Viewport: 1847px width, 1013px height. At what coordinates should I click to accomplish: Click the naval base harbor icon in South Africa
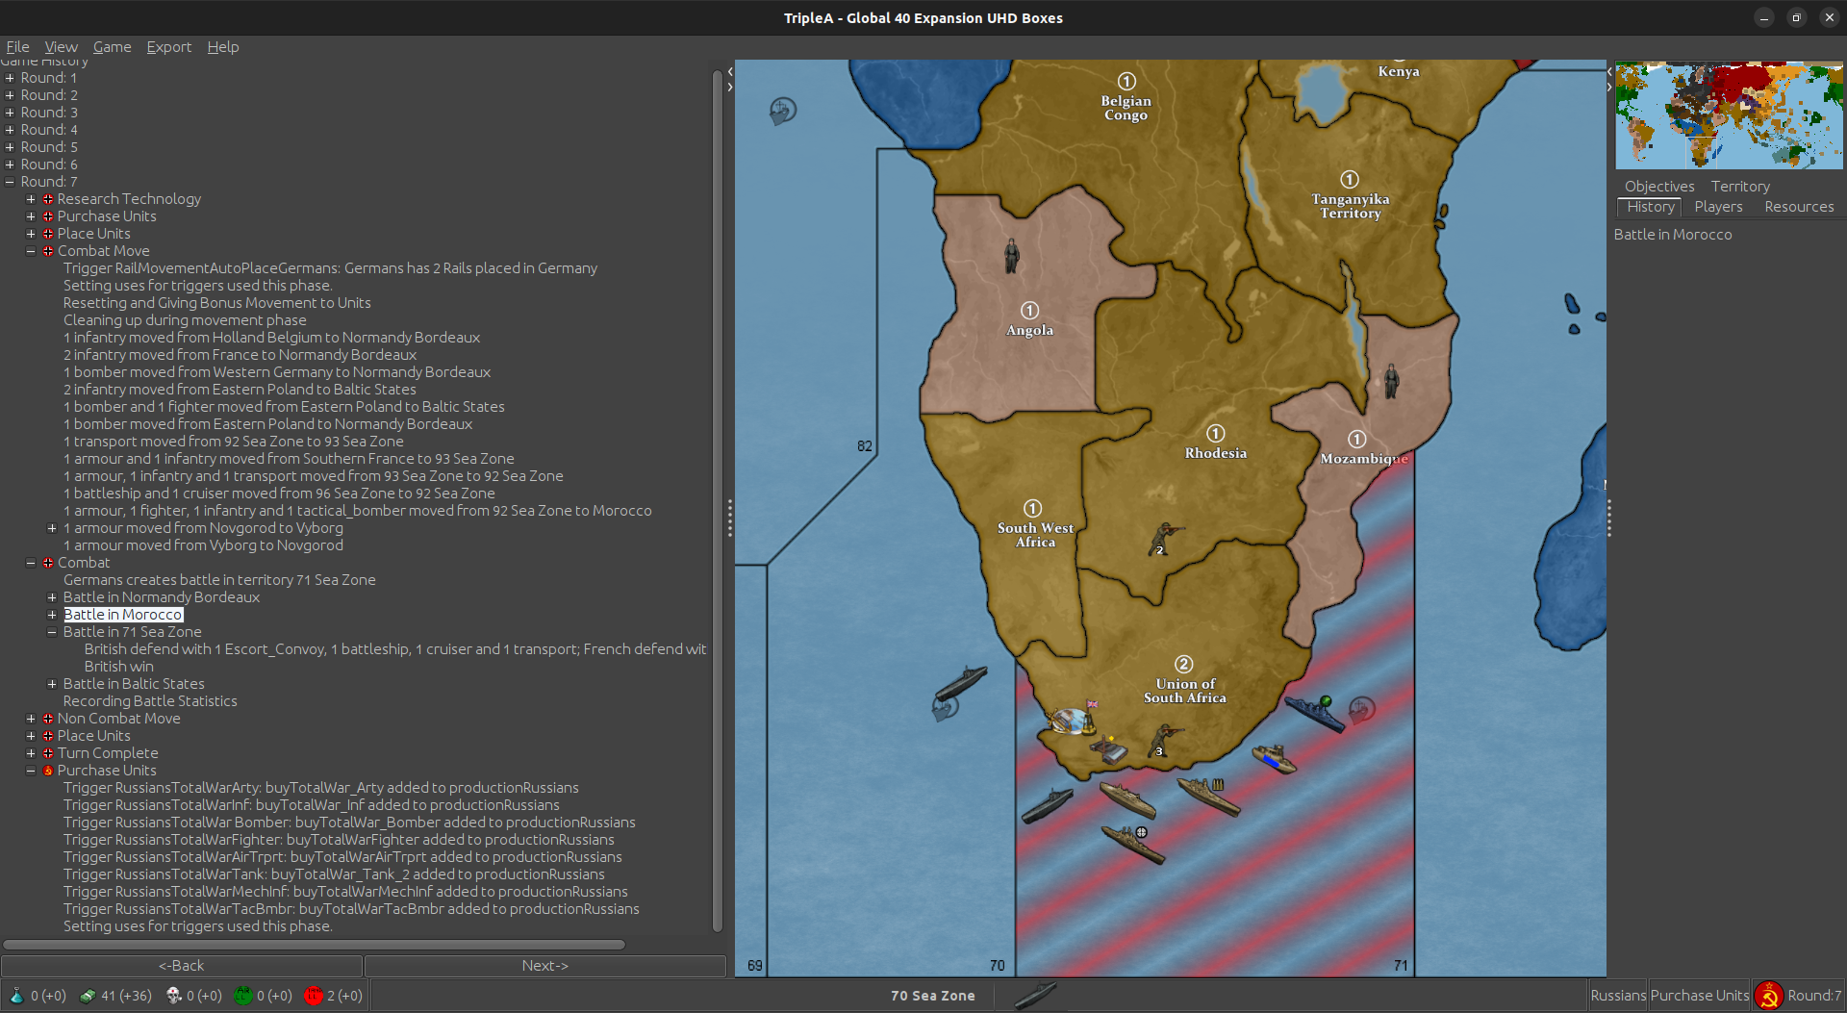(1068, 721)
